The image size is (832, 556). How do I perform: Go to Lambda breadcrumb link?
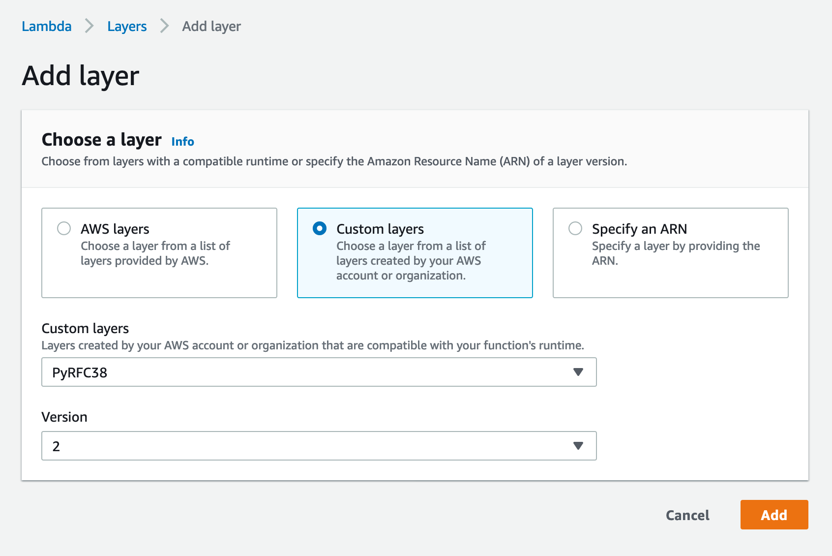pyautogui.click(x=47, y=26)
